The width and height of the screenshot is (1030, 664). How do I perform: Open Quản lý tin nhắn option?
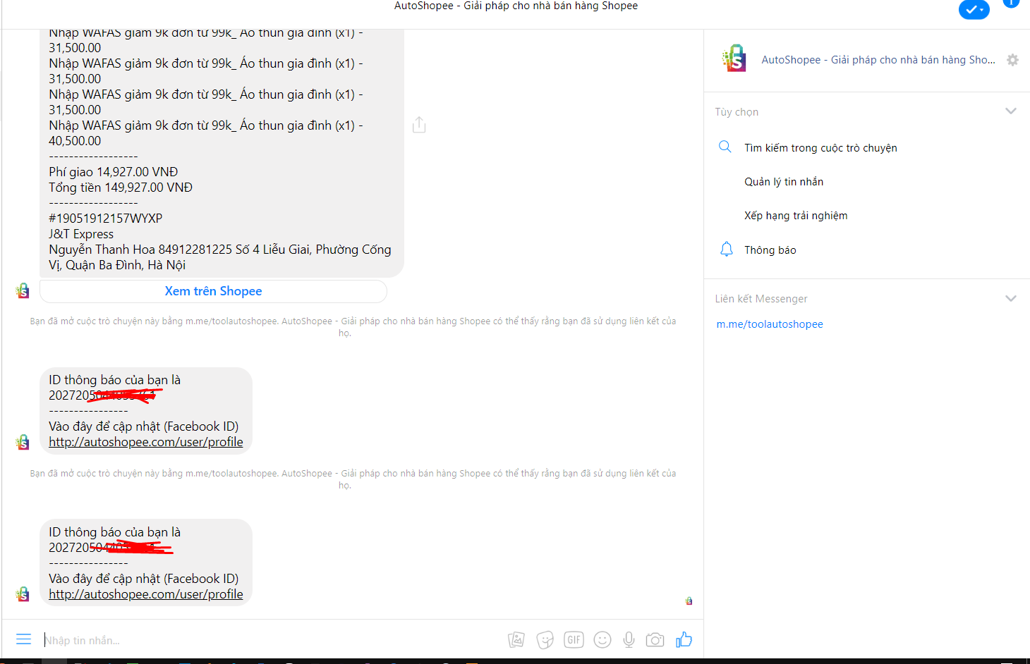click(784, 182)
